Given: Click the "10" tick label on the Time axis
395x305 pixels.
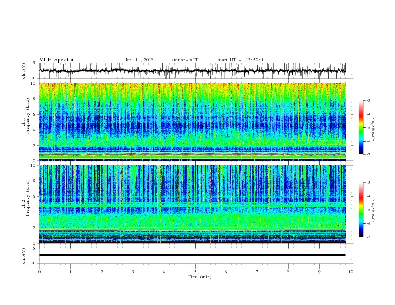Looking at the screenshot, I should (x=351, y=272).
